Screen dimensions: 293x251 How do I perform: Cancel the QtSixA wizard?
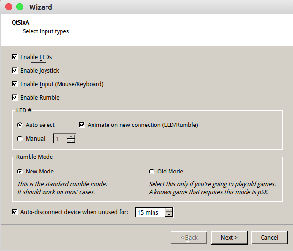(269, 237)
